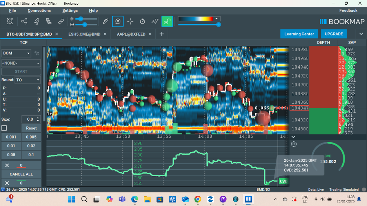The image size is (367, 206).
Task: Collapse the panel chevron below price axis
Action: pos(293,137)
